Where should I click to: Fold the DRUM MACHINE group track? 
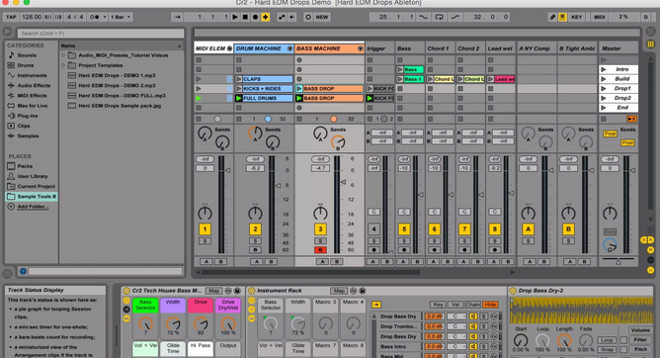[289, 48]
